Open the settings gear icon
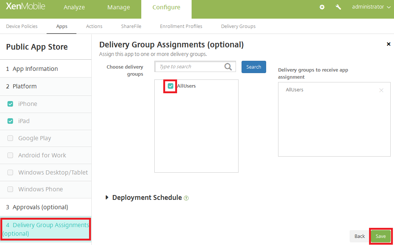 click(x=322, y=7)
